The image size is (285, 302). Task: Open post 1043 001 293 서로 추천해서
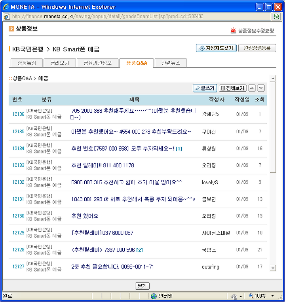pos(133,199)
